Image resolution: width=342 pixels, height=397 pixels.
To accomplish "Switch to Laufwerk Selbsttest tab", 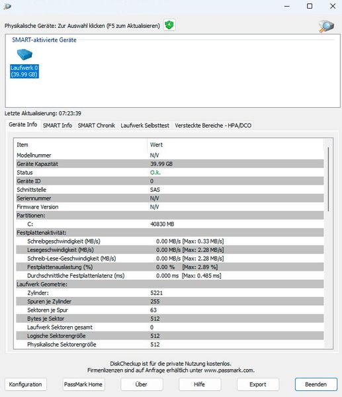I will [x=145, y=125].
